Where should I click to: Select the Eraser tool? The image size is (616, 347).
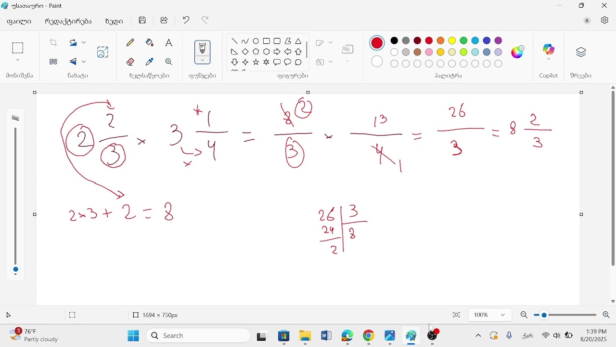point(130,62)
